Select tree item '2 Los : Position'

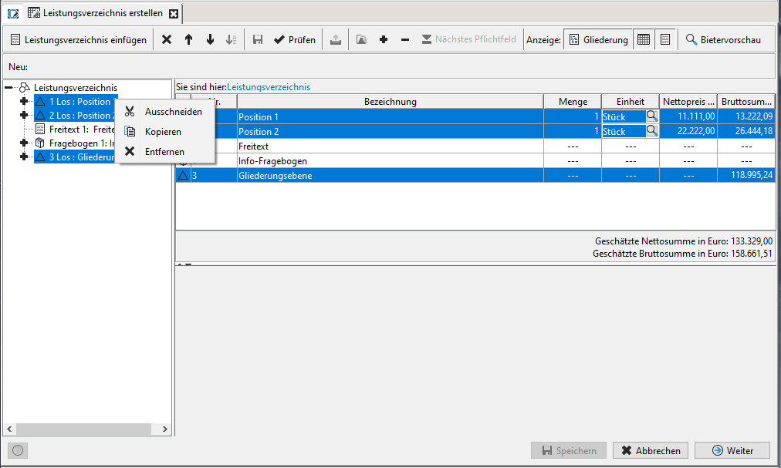point(76,116)
